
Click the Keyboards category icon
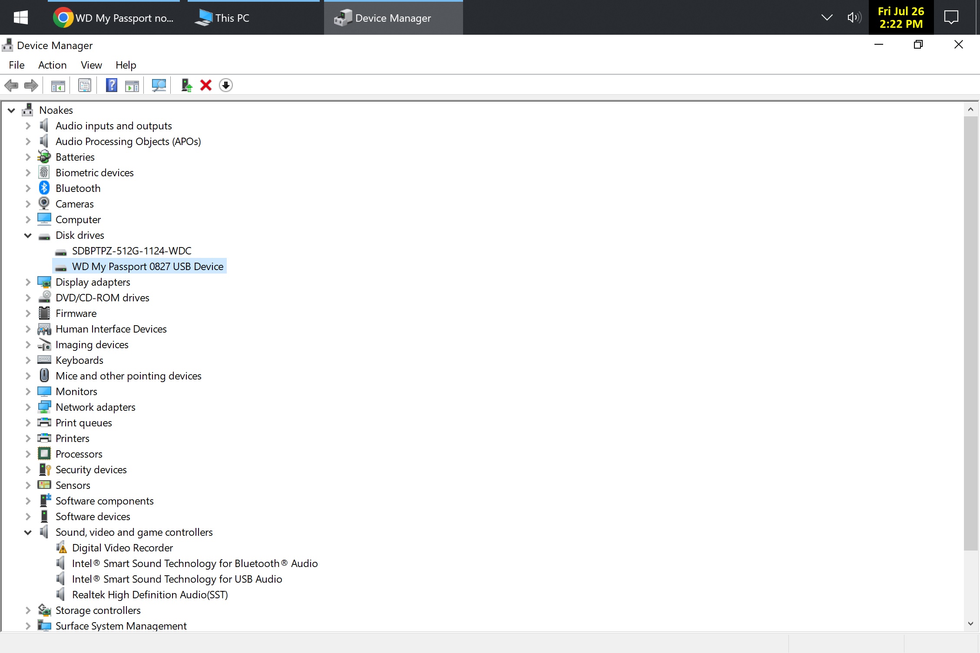pos(44,360)
